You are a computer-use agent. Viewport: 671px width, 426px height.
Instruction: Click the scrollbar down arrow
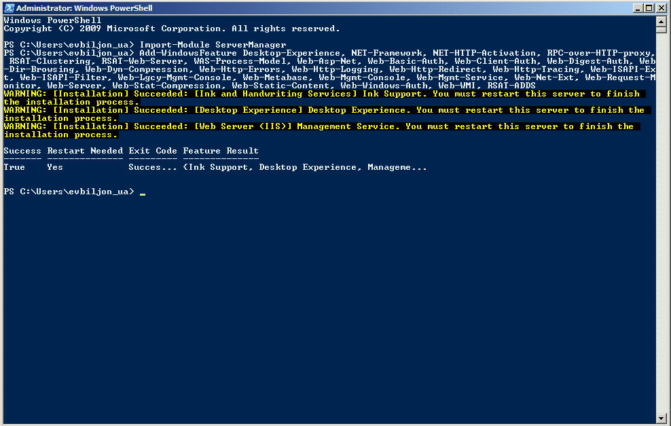pyautogui.click(x=661, y=419)
